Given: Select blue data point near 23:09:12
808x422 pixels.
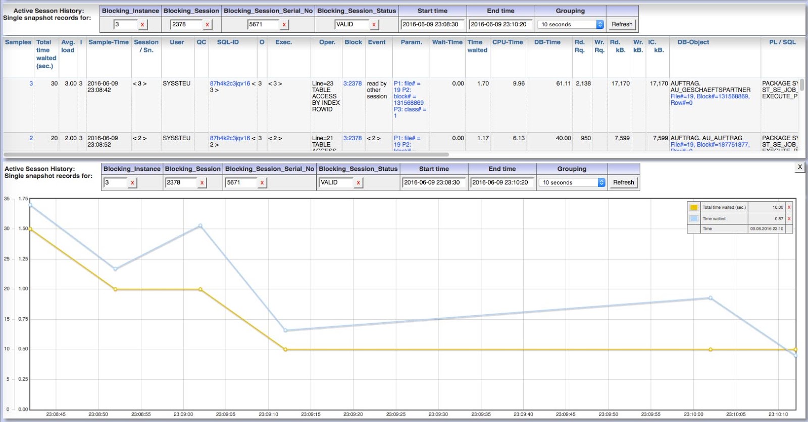Looking at the screenshot, I should coord(285,331).
